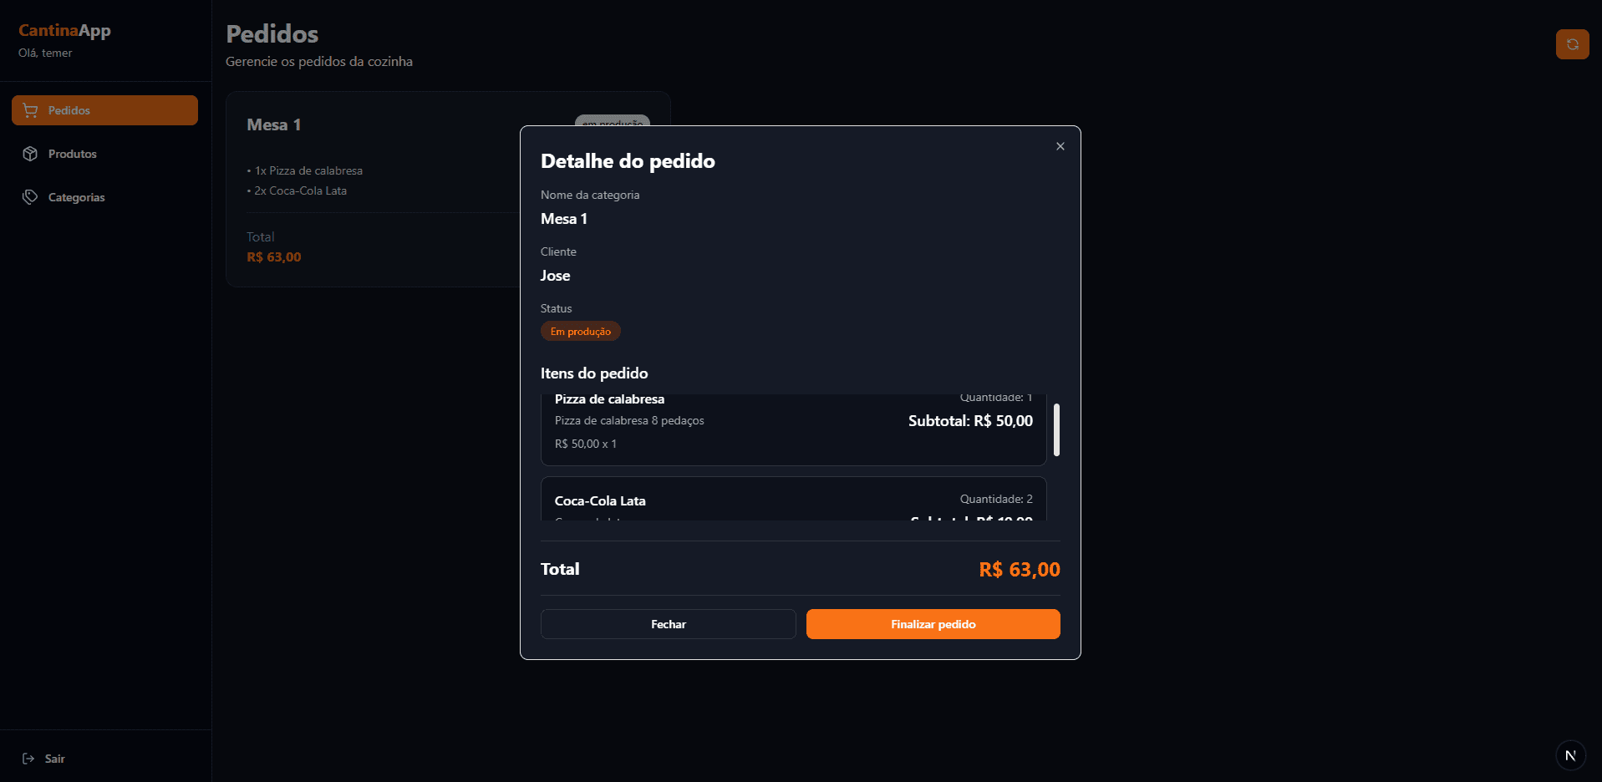1602x782 pixels.
Task: Select the Pedidos shopping cart icon
Action: tap(30, 109)
